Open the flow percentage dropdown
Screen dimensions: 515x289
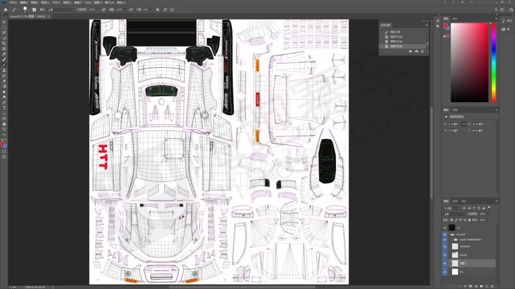(x=125, y=10)
